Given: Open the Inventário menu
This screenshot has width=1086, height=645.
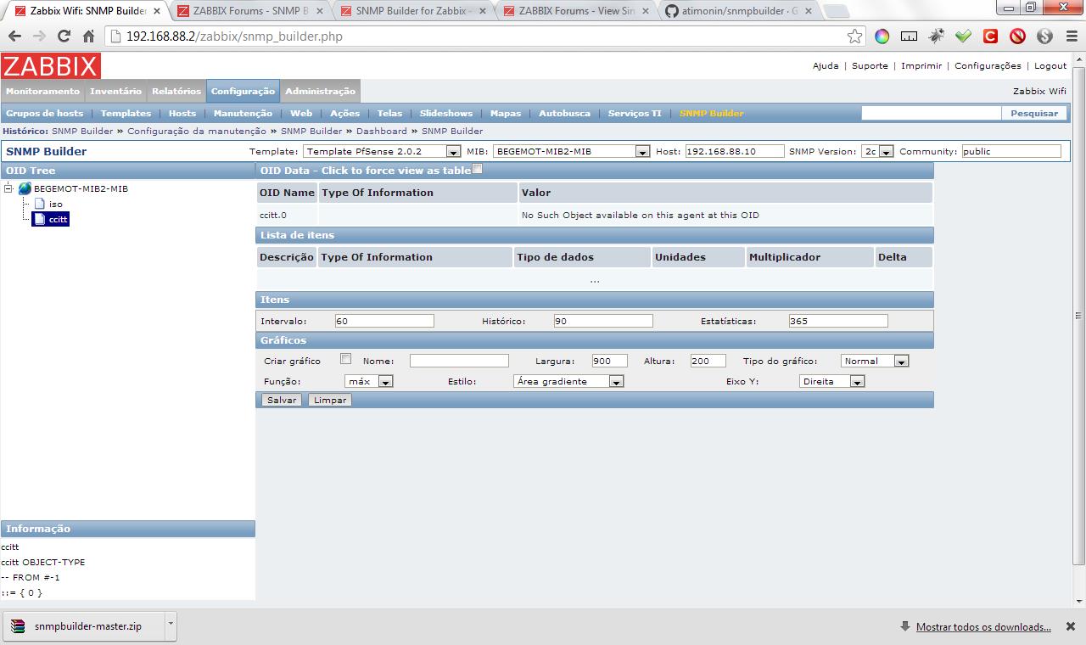Looking at the screenshot, I should pyautogui.click(x=115, y=91).
